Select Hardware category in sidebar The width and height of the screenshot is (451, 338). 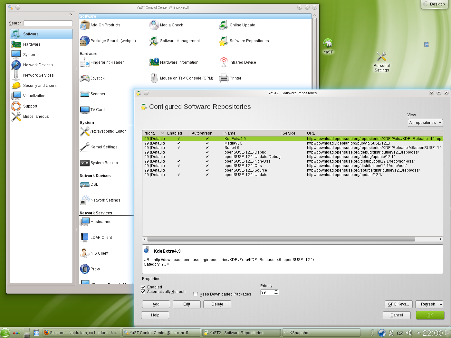41,44
